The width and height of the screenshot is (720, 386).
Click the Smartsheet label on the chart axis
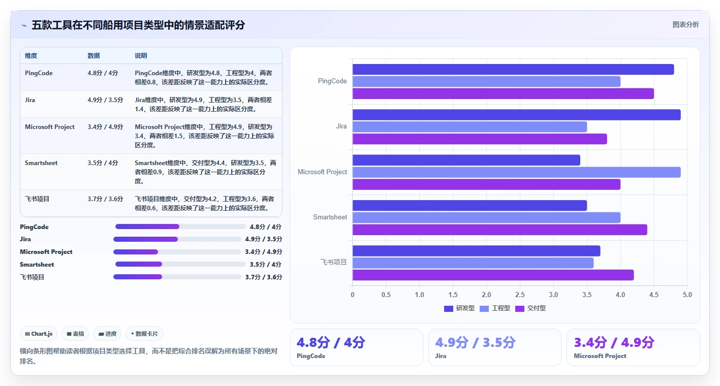tap(330, 217)
